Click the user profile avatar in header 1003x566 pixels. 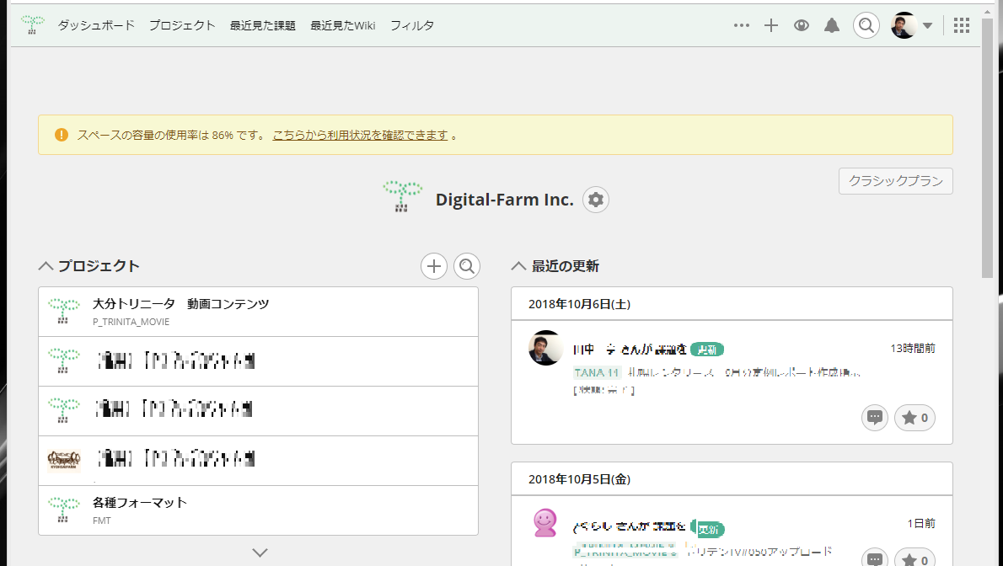pyautogui.click(x=904, y=25)
